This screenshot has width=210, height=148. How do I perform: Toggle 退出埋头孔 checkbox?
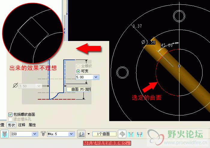[x=10, y=119]
